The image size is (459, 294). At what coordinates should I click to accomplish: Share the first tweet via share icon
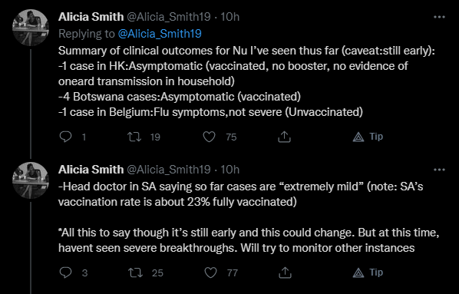point(284,137)
